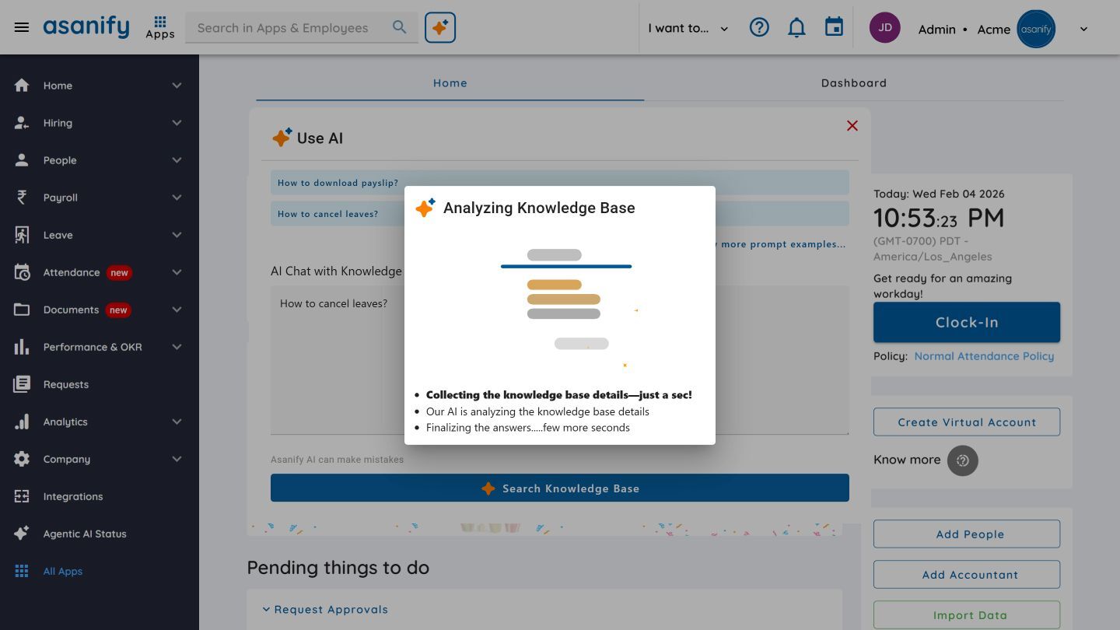Click the AI sparkle button beside search
Image resolution: width=1120 pixels, height=630 pixels.
440,28
